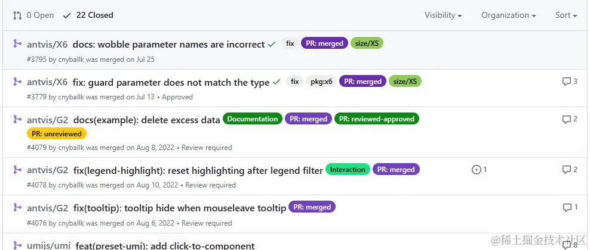
Task: Click linked issue icon on legend-highlight PR
Action: [477, 170]
